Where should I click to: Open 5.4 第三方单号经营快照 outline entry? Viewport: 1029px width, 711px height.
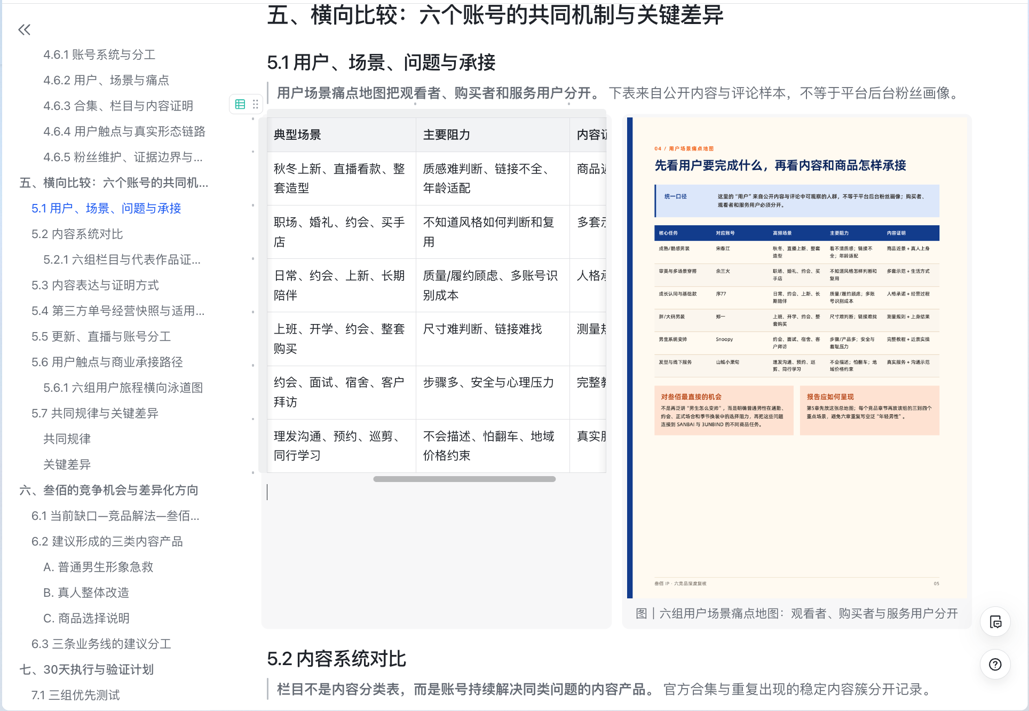118,311
